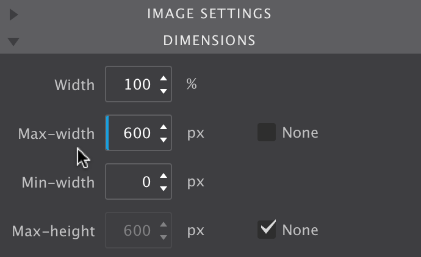Increase Width value with up arrow
Image resolution: width=421 pixels, height=257 pixels.
coord(163,78)
